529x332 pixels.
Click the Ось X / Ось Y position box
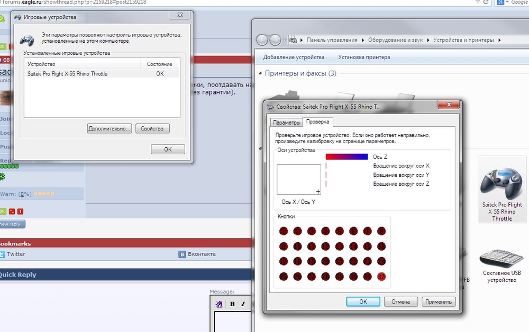tap(298, 179)
